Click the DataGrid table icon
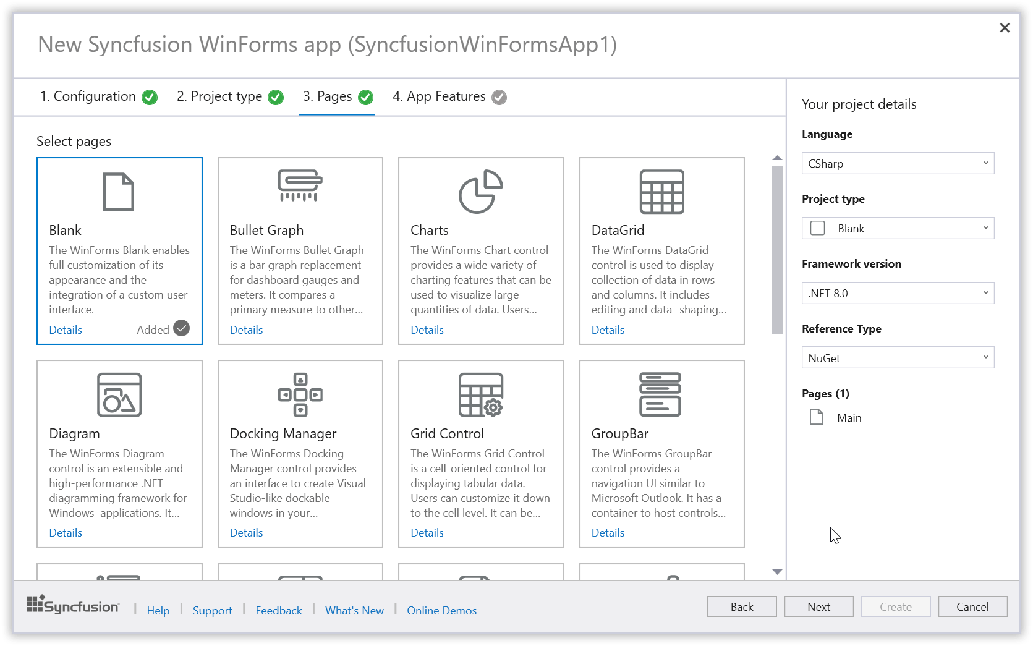 click(x=661, y=192)
